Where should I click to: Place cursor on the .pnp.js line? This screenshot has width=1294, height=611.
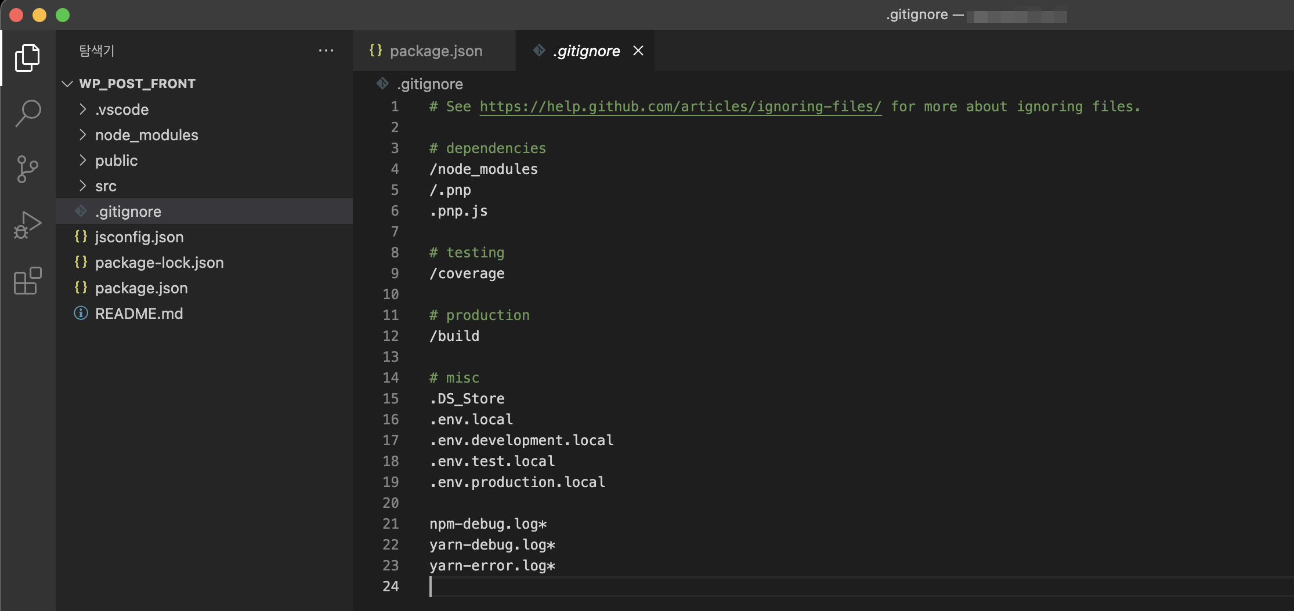coord(458,211)
